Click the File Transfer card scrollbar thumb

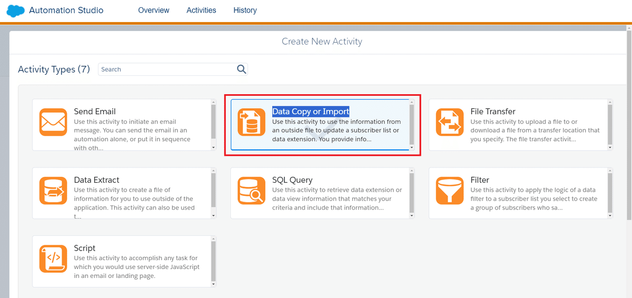tap(610, 124)
